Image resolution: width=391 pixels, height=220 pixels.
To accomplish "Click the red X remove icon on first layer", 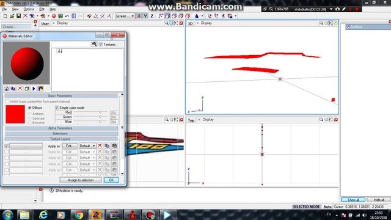I will tap(100, 145).
